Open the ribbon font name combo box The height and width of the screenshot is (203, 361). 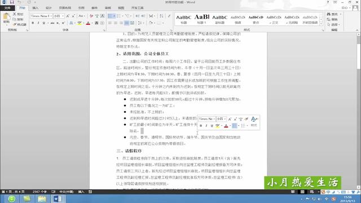pos(41,16)
